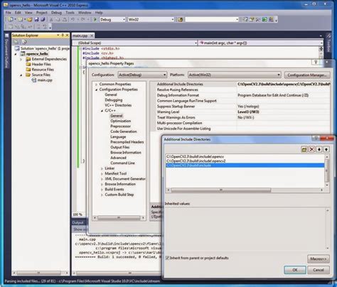Click the Additional Include Directories property value

[284, 85]
